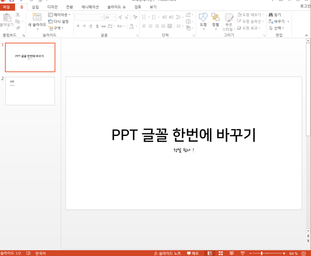Switch to the Insert (삽입) tab
Screen dimensions: 311x256
35,7
